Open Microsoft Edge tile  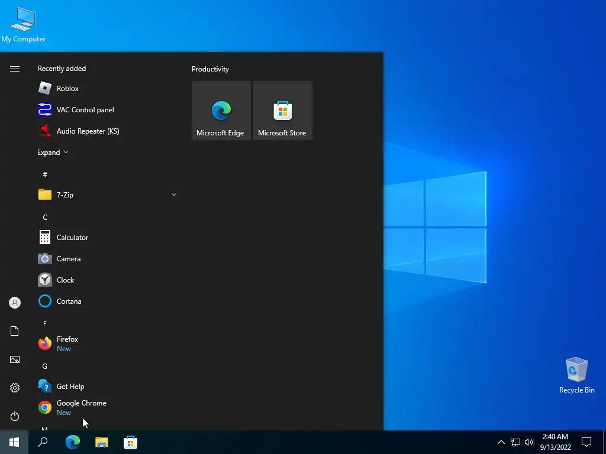(x=221, y=111)
